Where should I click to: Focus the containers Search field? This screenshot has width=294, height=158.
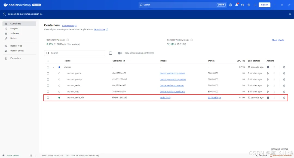pos(75,53)
